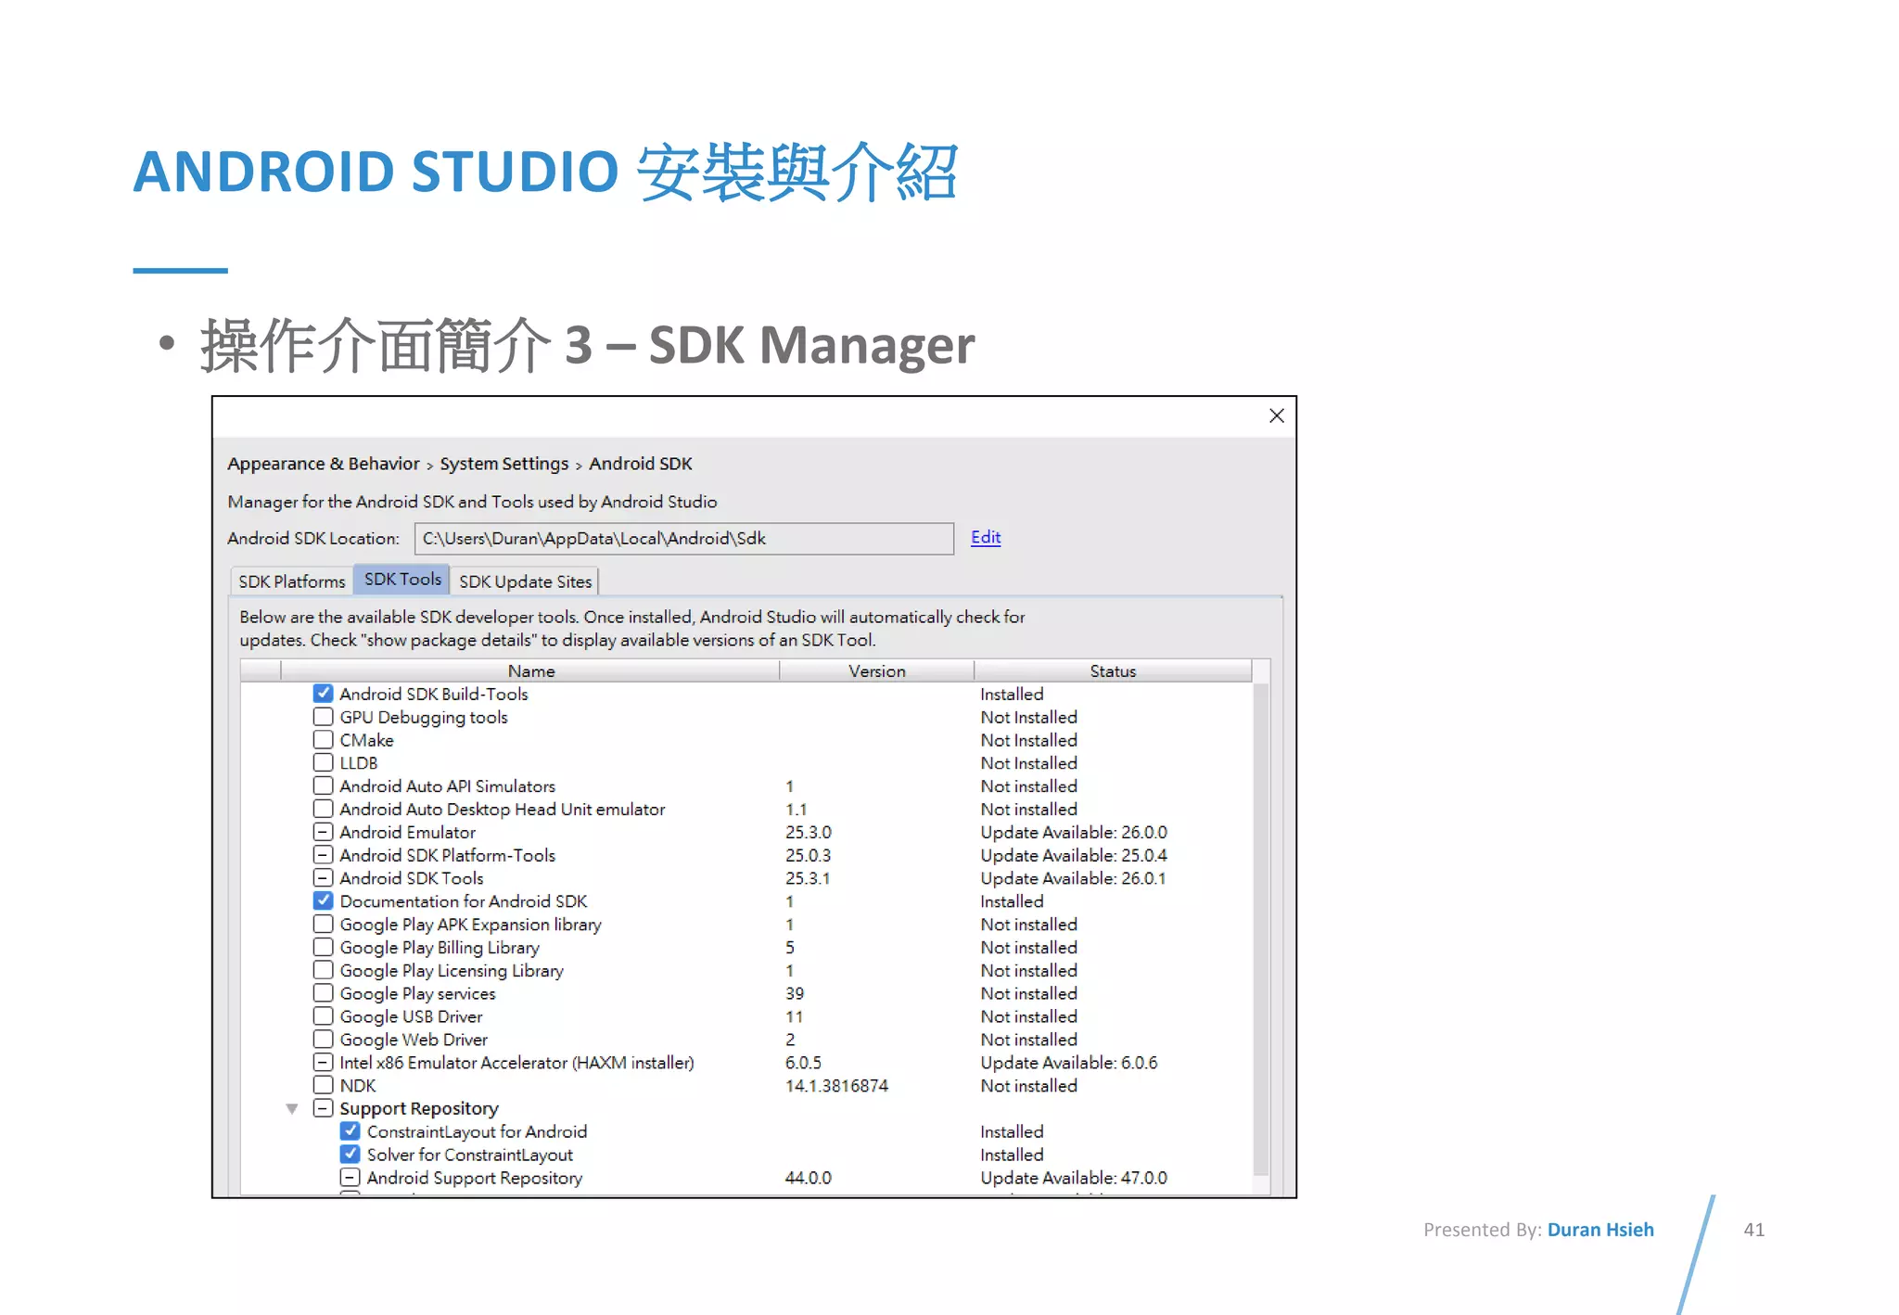The image size is (1899, 1315).
Task: Collapse the Support Repository tree node
Action: tap(292, 1108)
